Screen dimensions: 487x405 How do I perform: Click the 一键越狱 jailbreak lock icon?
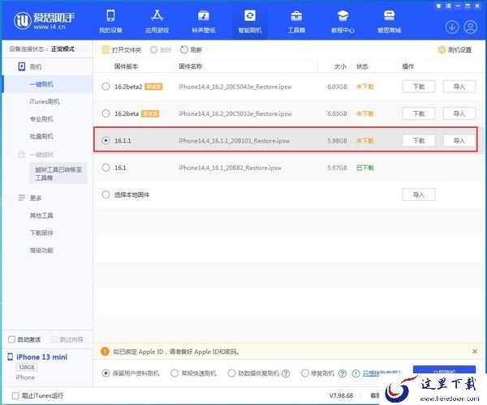21,154
